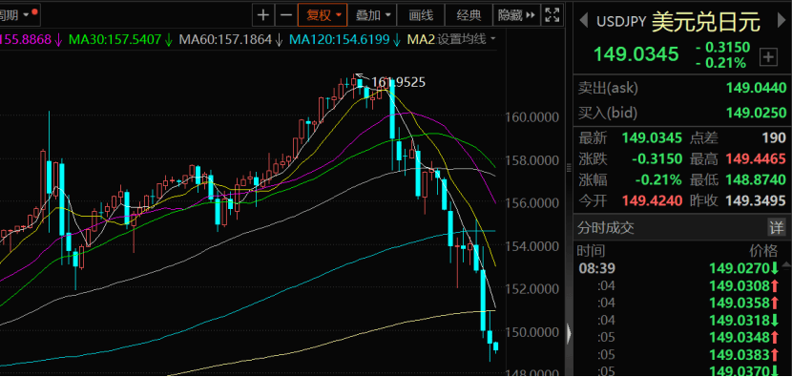Collapse the right quote panel handle
792x377 pixels.
[x=570, y=333]
